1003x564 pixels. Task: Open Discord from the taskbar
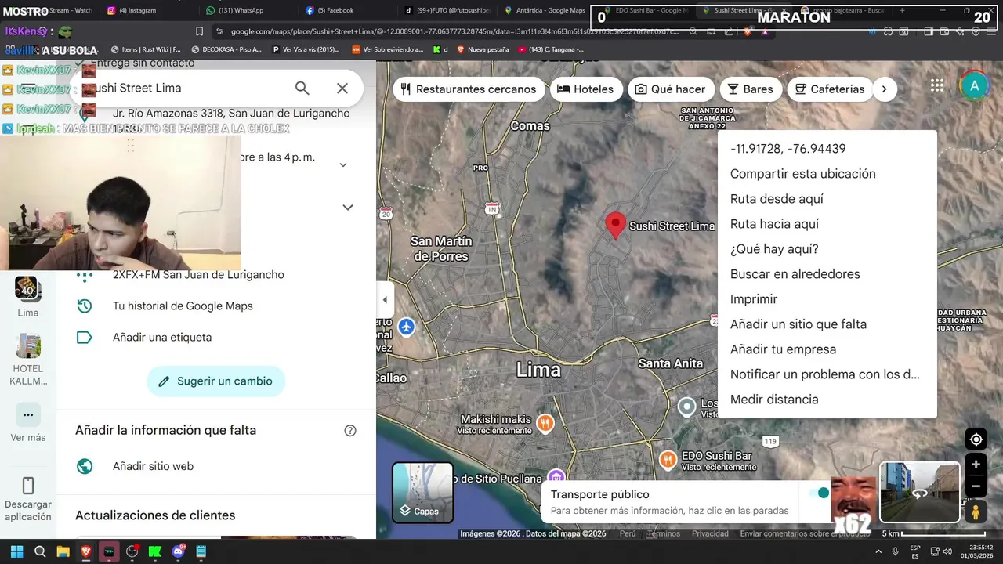(178, 551)
